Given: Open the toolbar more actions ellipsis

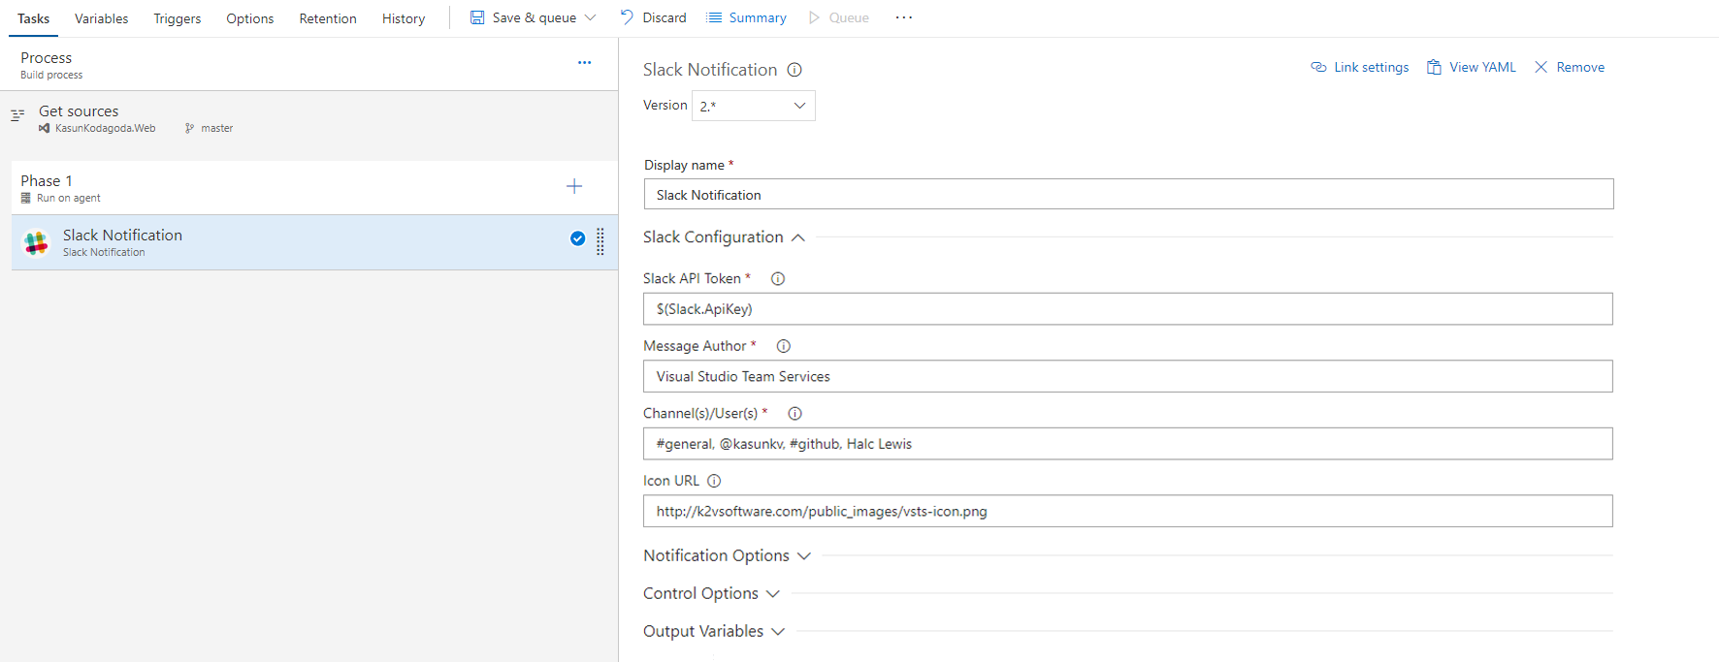Looking at the screenshot, I should tap(904, 17).
